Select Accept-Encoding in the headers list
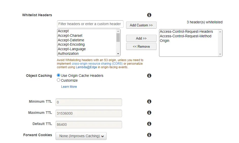239x143 pixels. (x=71, y=45)
